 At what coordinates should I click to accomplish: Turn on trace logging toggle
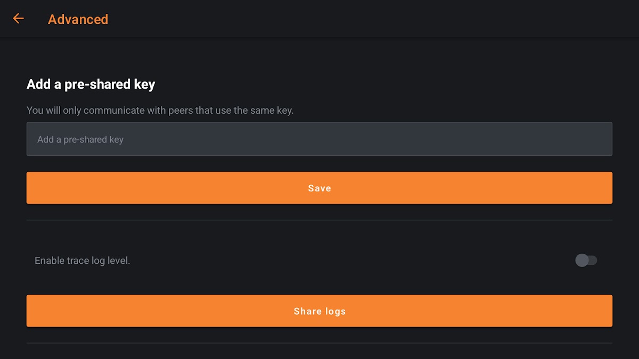(586, 260)
